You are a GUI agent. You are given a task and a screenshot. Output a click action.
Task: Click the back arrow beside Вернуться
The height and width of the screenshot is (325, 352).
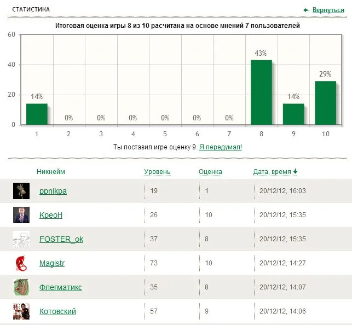point(307,10)
